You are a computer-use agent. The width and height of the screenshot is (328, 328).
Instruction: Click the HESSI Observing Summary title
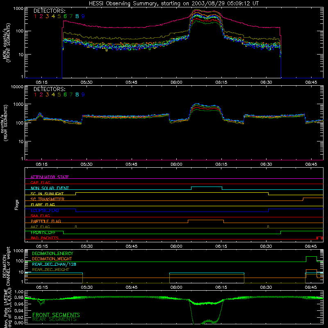[173, 4]
